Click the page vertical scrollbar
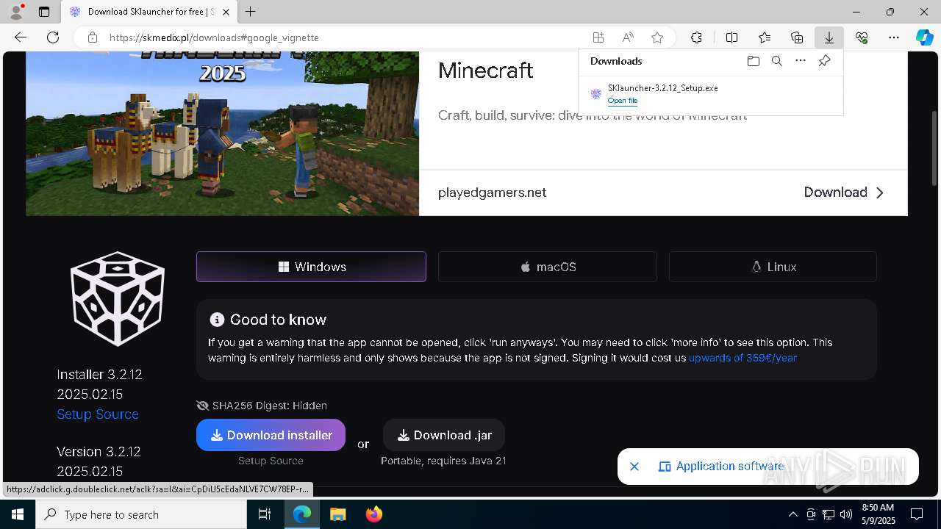This screenshot has width=941, height=529. point(935,147)
